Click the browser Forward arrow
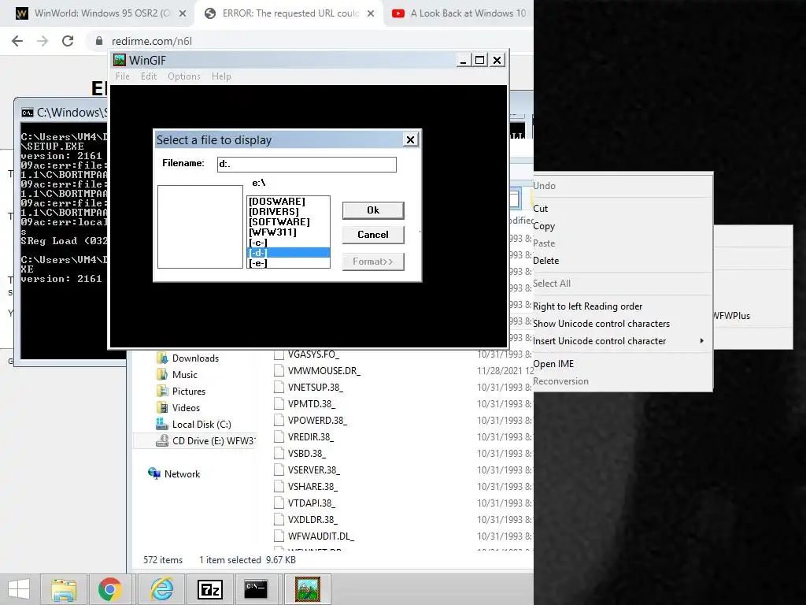This screenshot has height=605, width=806. pyautogui.click(x=43, y=41)
